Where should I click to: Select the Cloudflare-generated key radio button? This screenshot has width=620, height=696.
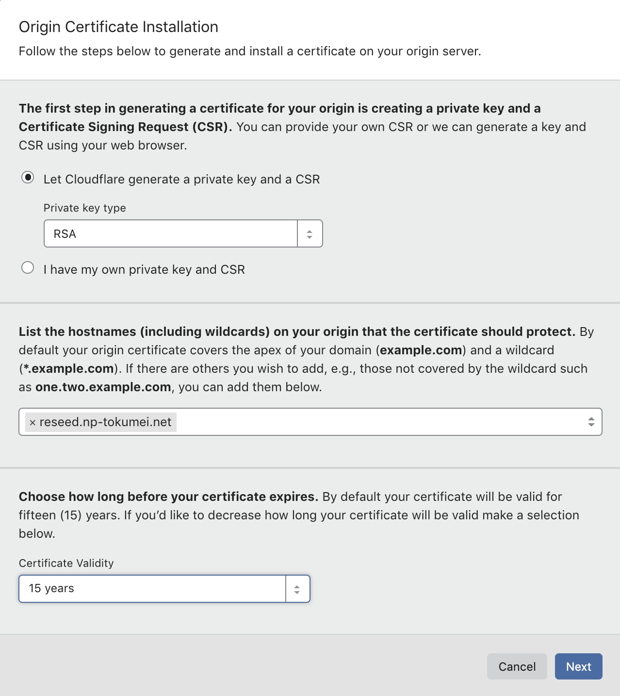coord(28,178)
